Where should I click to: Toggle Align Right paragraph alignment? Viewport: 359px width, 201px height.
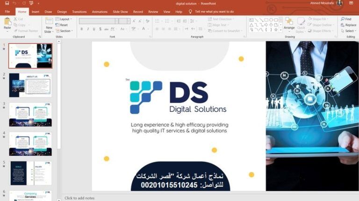click(x=169, y=29)
